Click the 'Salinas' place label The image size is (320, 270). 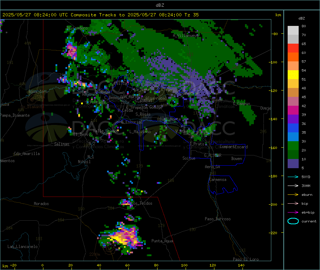tap(62, 144)
